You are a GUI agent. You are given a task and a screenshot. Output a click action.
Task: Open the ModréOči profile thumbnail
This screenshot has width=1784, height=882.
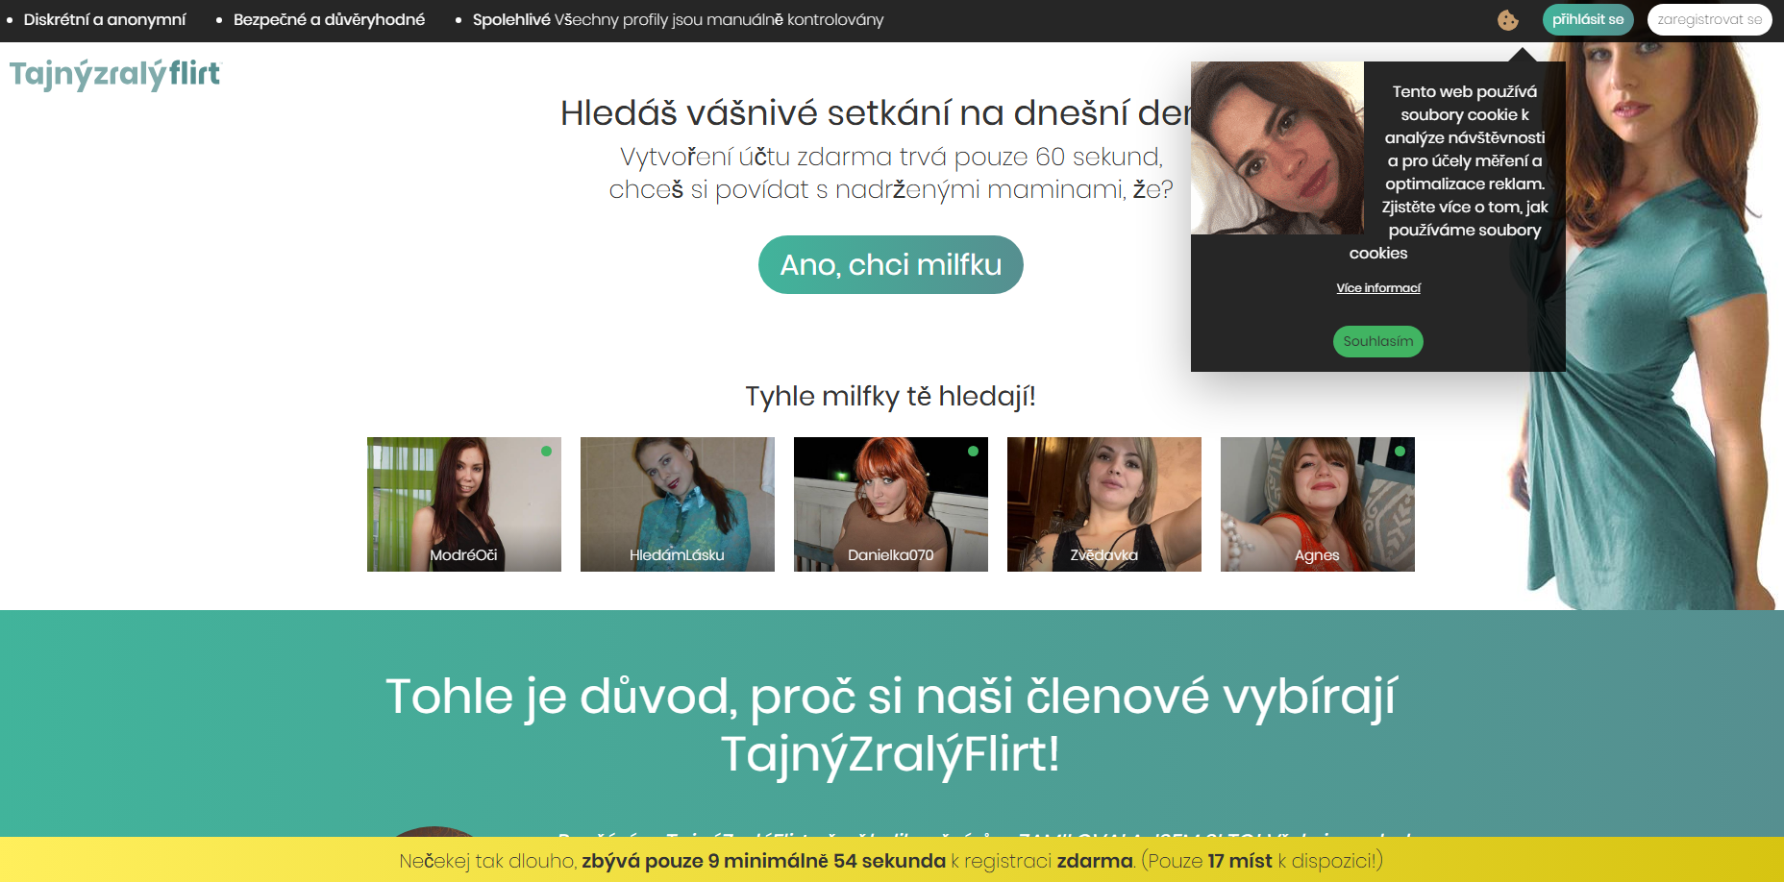463,504
